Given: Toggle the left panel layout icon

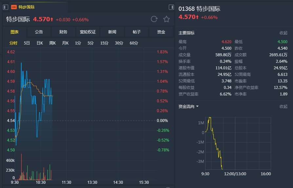Looking at the screenshot, I should click(6, 7).
